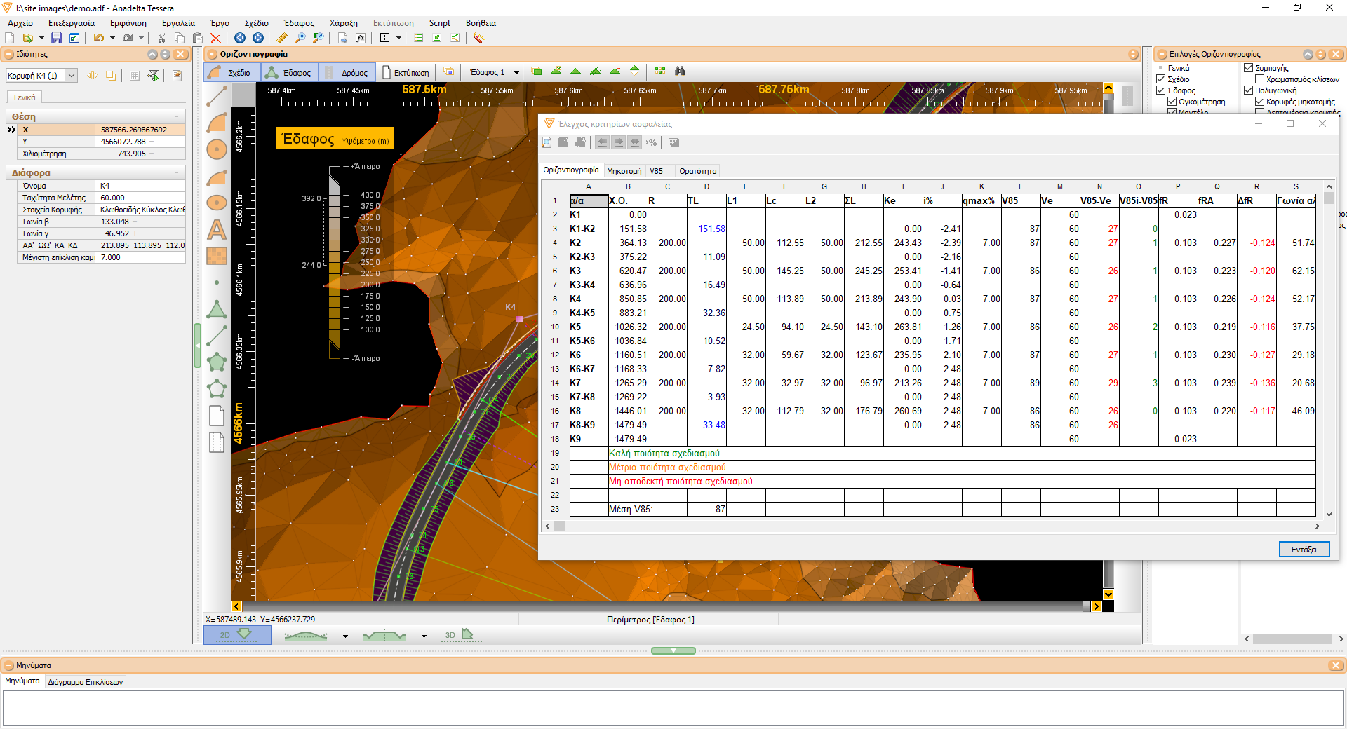Click the Undo arrow icon
The width and height of the screenshot is (1347, 729).
98,38
